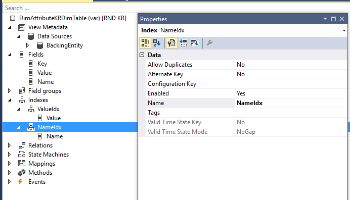
Task: Click the Alphabetical sort icon in Properties
Action: (157, 43)
